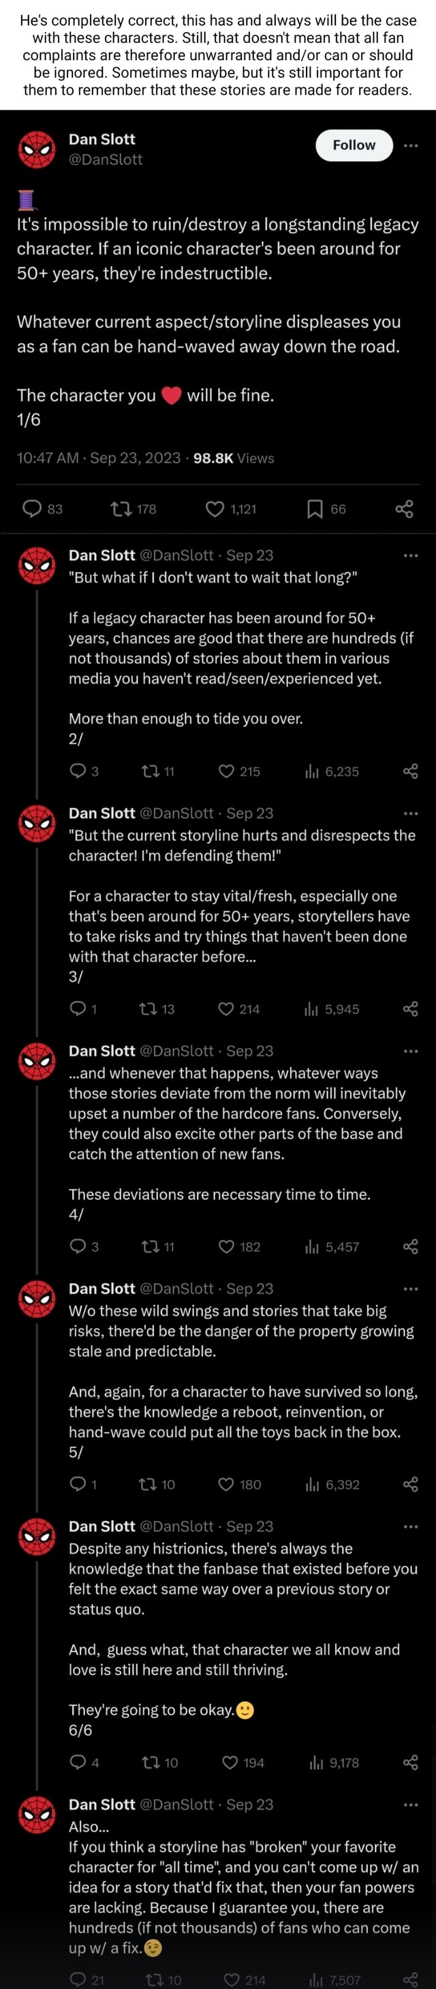Image resolution: width=436 pixels, height=1989 pixels.
Task: Open more options on the "2/" tweet
Action: pos(411,554)
